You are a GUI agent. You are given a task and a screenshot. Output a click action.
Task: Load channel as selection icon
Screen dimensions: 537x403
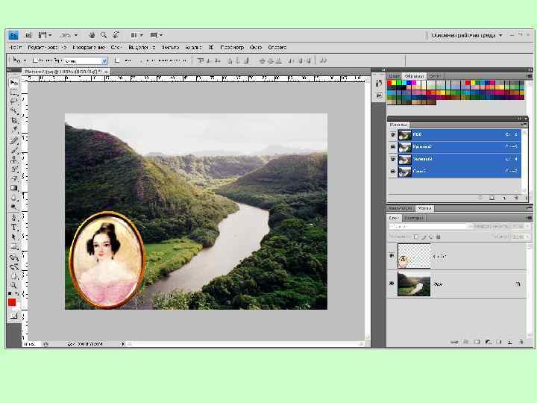click(x=480, y=198)
